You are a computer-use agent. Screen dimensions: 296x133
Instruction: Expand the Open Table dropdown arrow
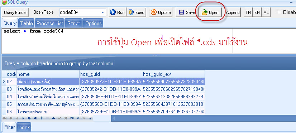pos(103,13)
